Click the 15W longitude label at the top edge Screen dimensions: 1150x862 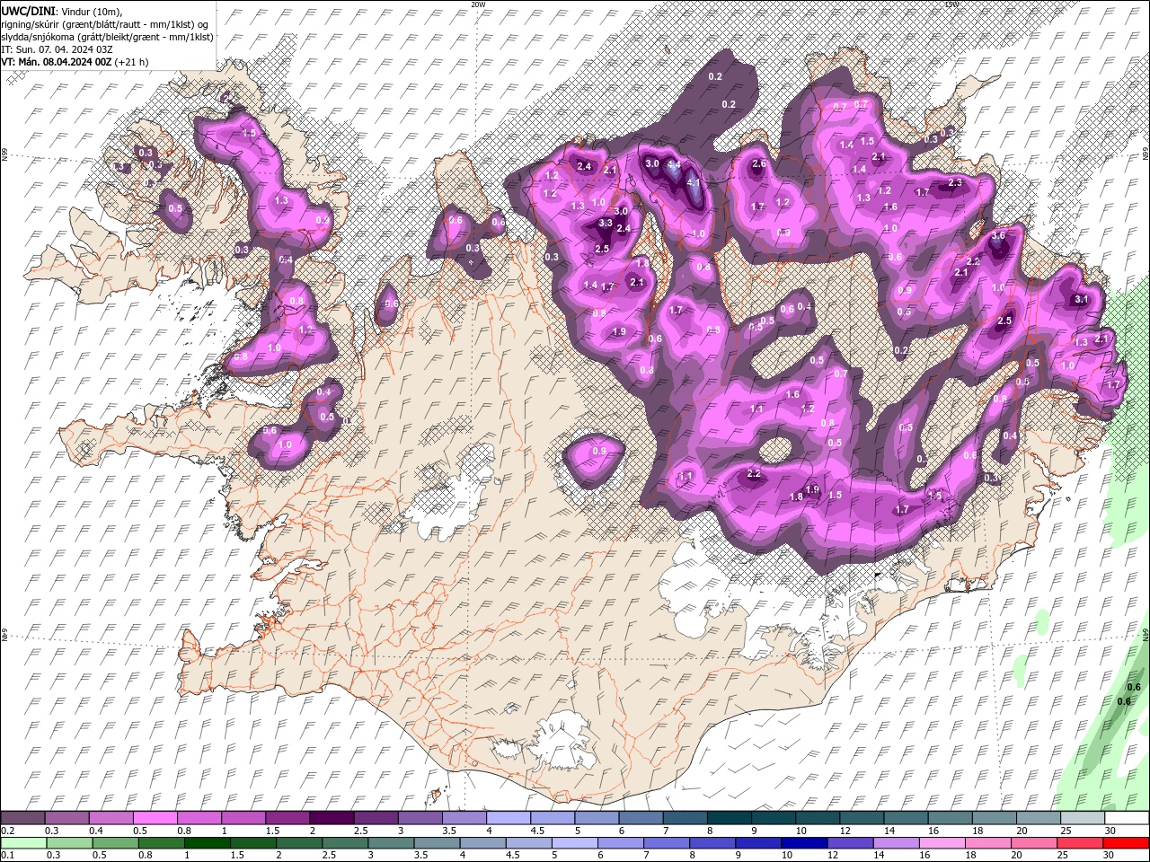pos(951,4)
